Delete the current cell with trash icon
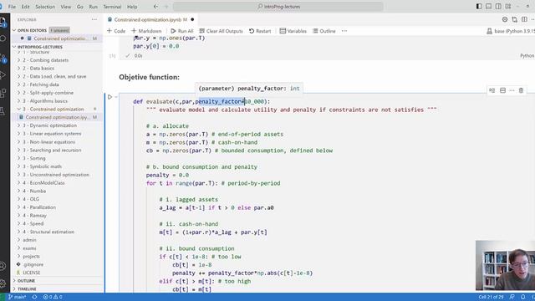This screenshot has width=535, height=301. point(521,90)
